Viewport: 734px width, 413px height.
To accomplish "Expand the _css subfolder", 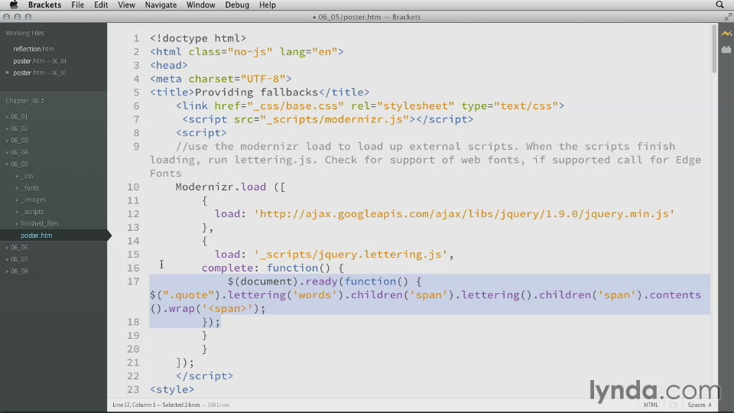I will [18, 176].
